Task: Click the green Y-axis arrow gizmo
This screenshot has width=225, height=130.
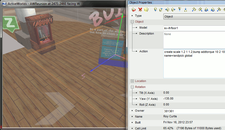Action: coord(123,15)
